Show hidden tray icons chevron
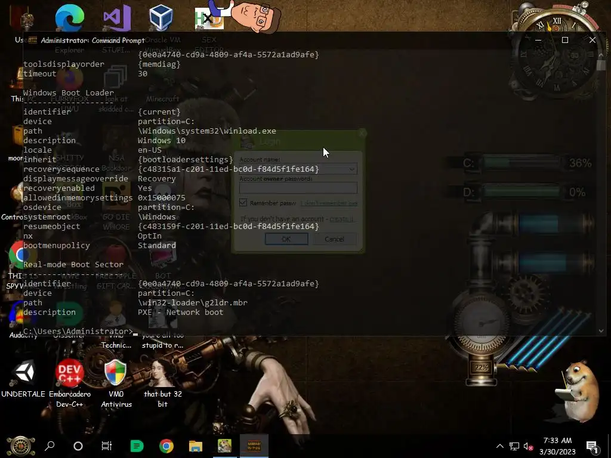 coord(500,446)
